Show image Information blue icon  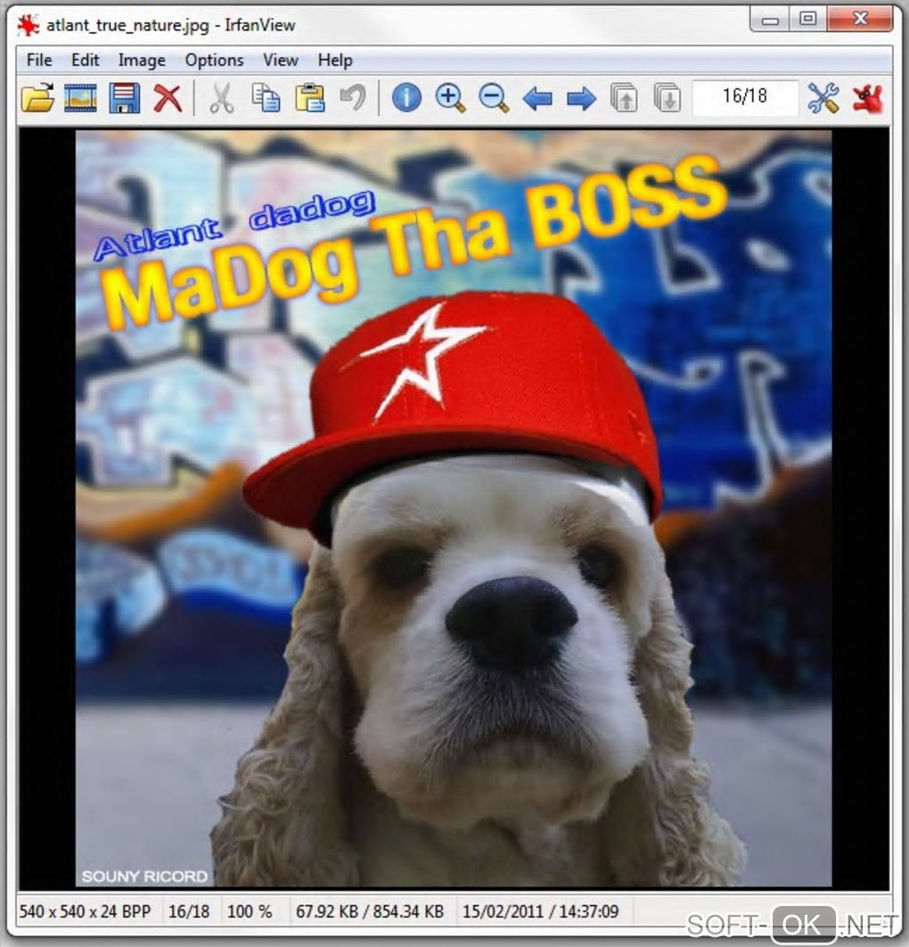[406, 98]
